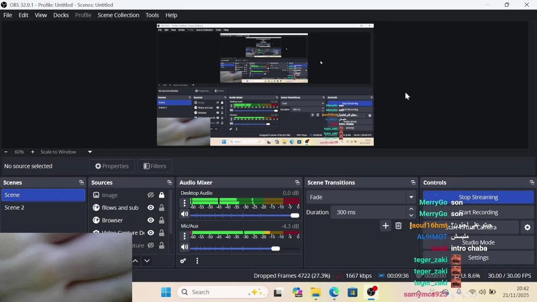
Task: Adjust Mic/Aux volume slider
Action: tap(245, 248)
